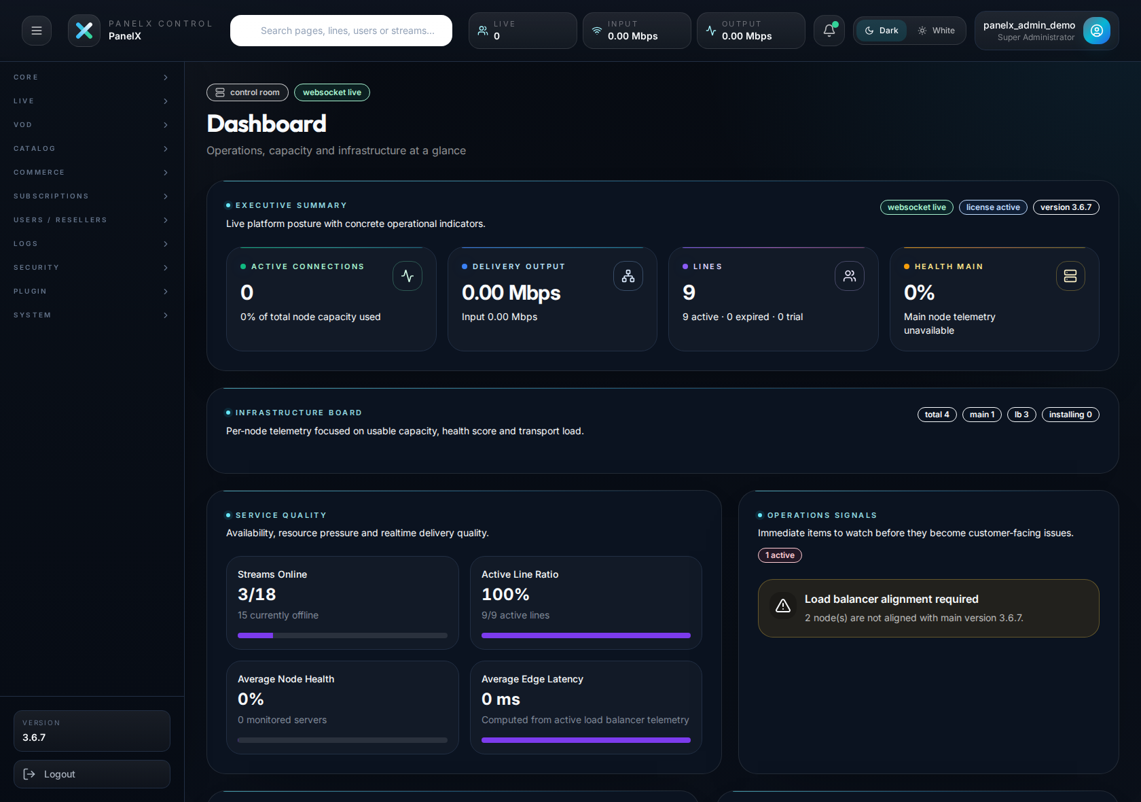Screen dimensions: 1141x802
Task: Click the search pages input field
Action: 340,30
